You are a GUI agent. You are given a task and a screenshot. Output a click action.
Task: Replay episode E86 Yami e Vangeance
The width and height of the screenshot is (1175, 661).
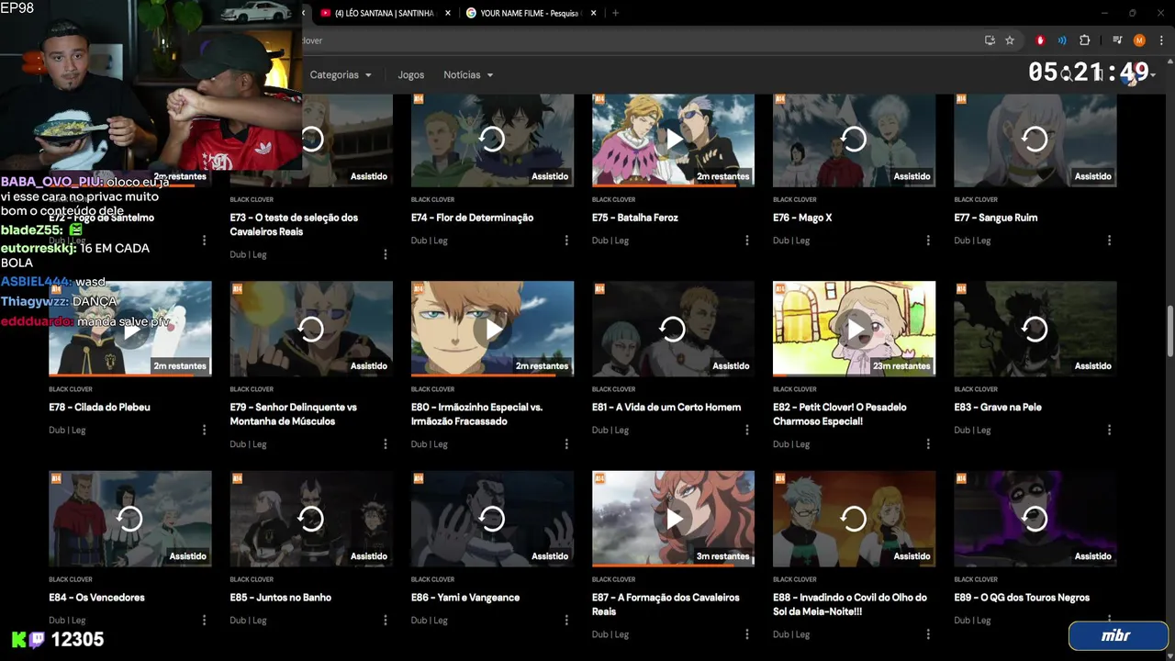click(x=492, y=519)
